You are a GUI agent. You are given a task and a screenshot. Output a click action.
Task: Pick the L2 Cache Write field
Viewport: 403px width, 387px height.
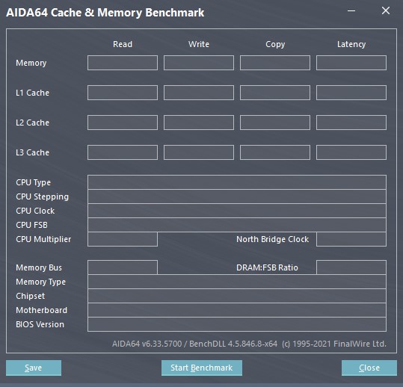pyautogui.click(x=199, y=123)
